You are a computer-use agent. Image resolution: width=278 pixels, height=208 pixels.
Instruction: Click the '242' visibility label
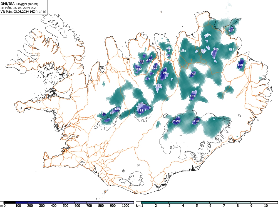[x=139, y=69]
